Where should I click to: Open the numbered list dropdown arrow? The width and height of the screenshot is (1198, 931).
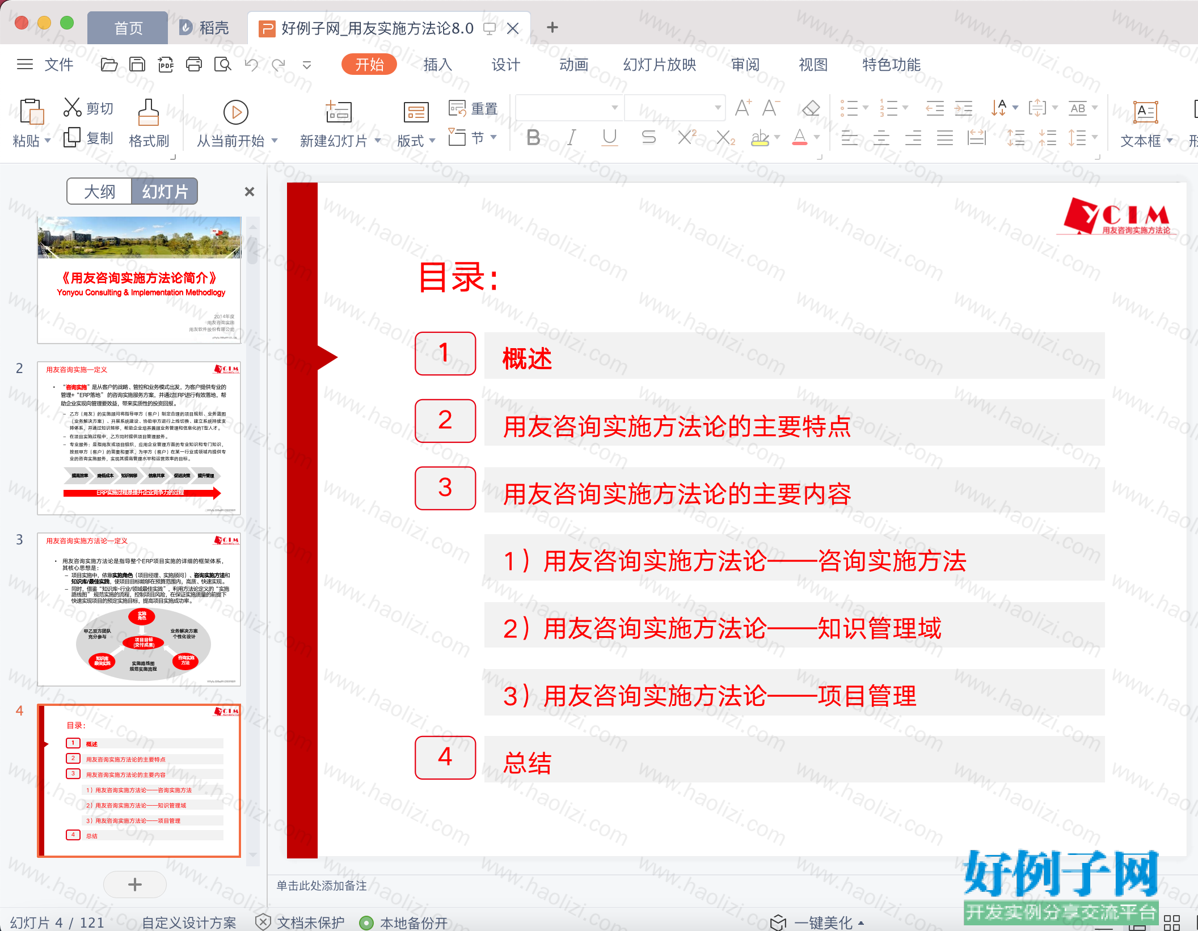pyautogui.click(x=905, y=108)
